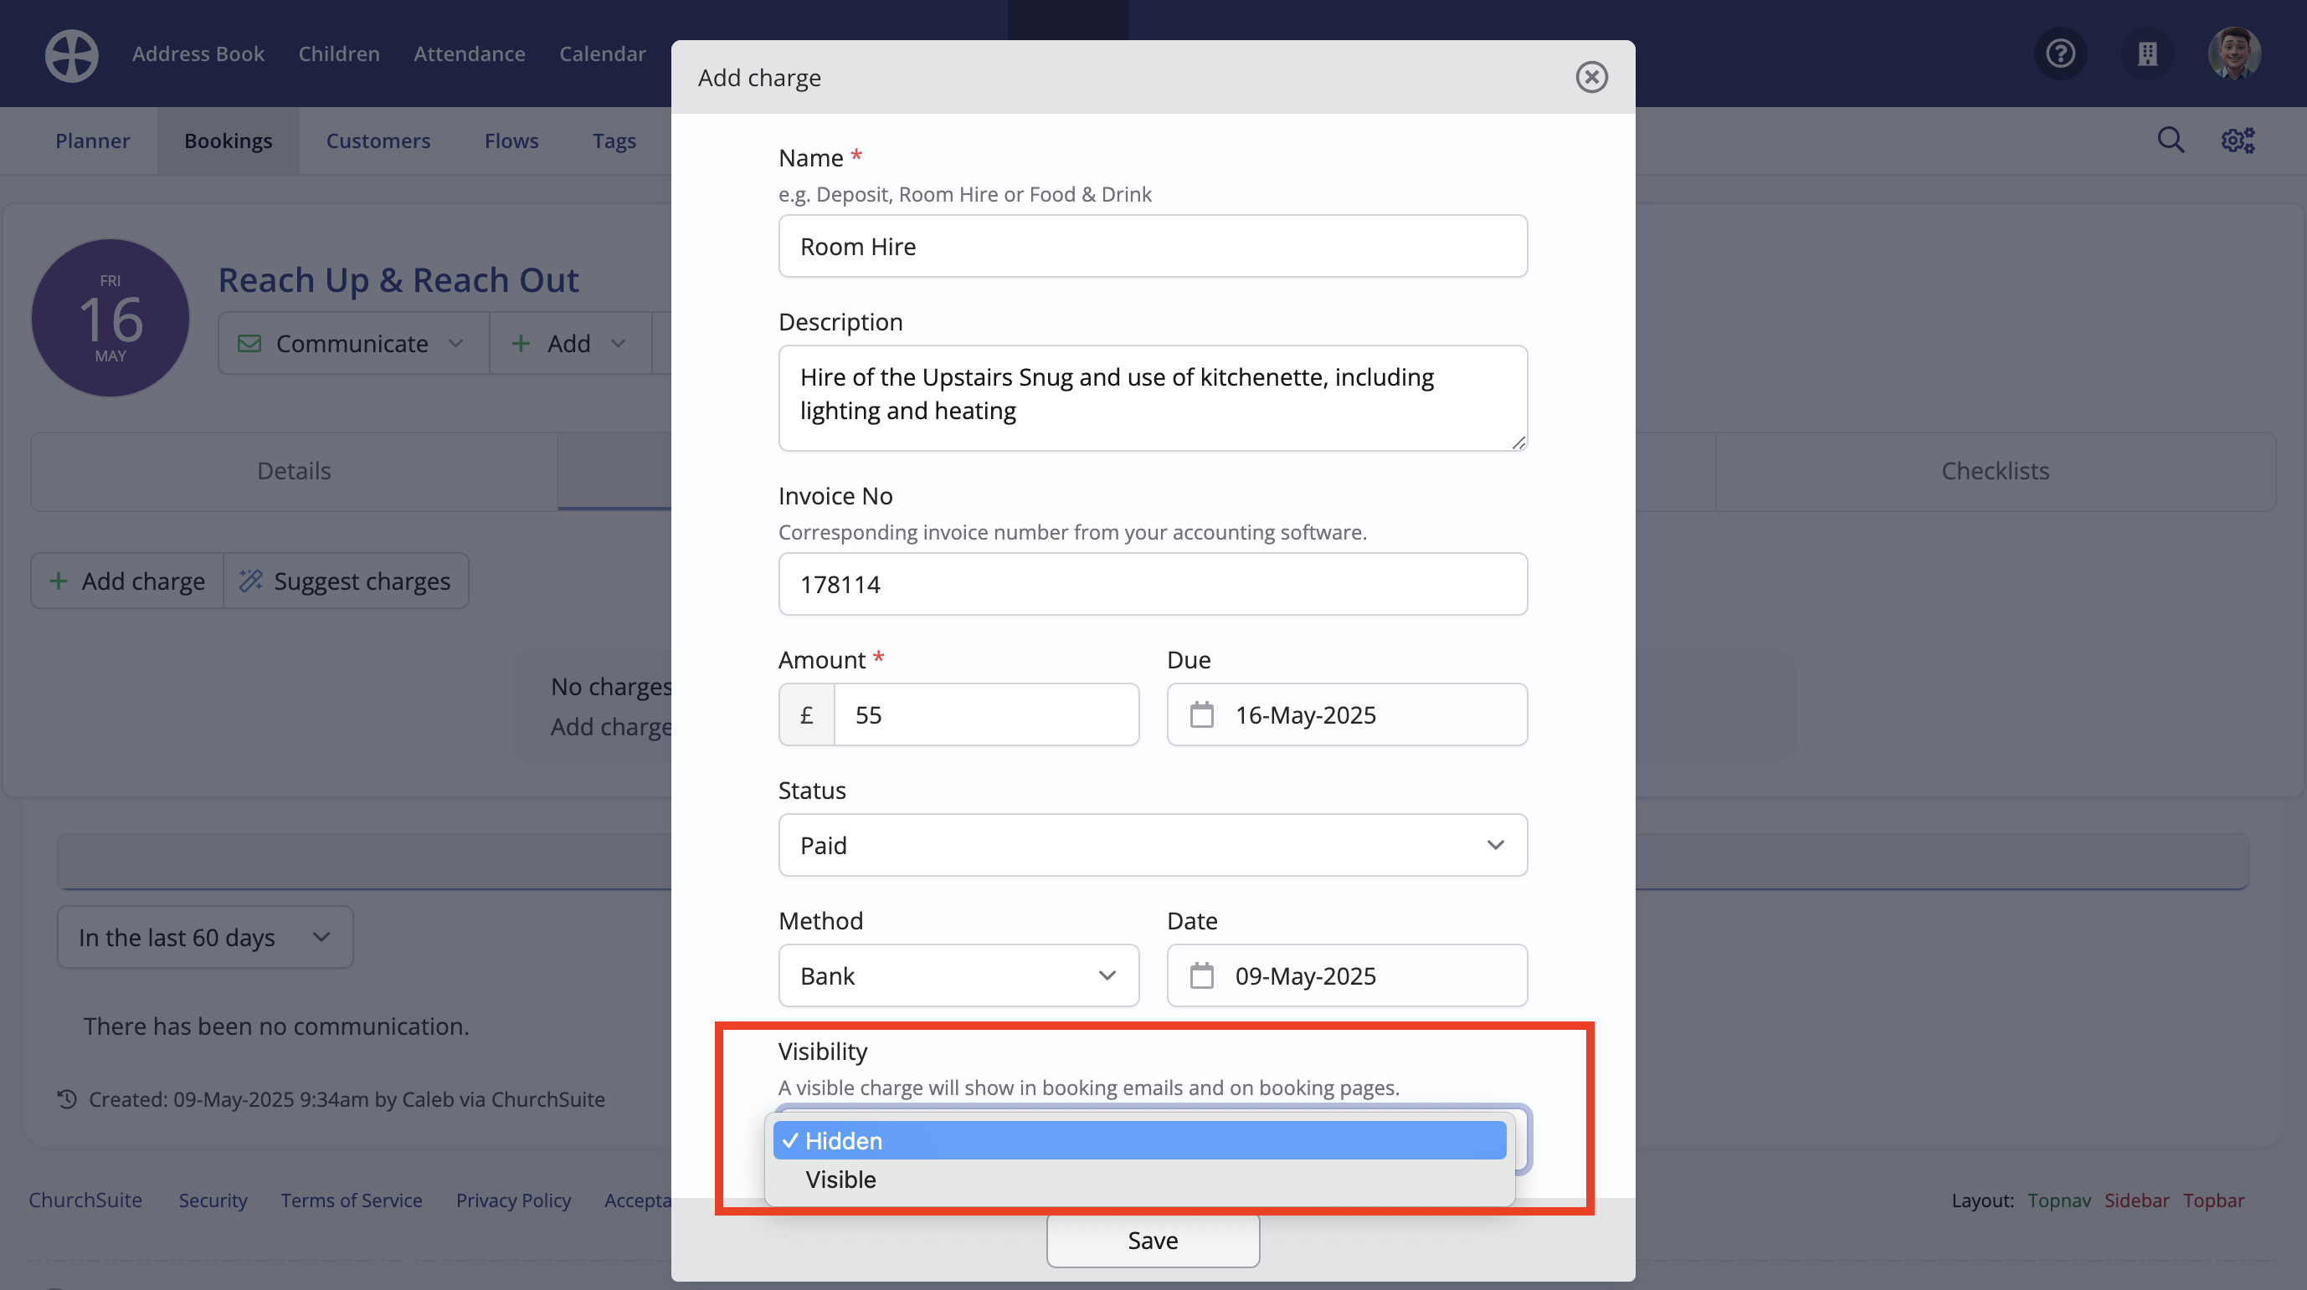Expand the Add dropdown button

pos(569,343)
